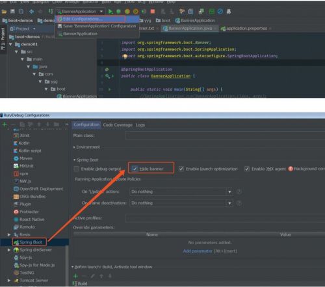The width and height of the screenshot is (325, 287).
Task: Click the red Stop button in toolbar
Action: point(153,12)
